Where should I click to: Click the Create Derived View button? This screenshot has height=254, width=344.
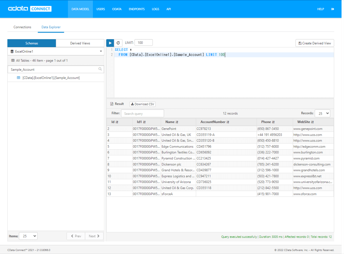coord(314,43)
